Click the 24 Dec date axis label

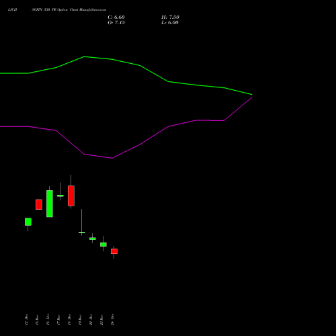[x=112, y=320]
